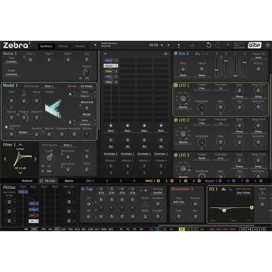The width and height of the screenshot is (272, 272).
Task: Toggle the Suppress Dry option
Action: [x=6, y=127]
